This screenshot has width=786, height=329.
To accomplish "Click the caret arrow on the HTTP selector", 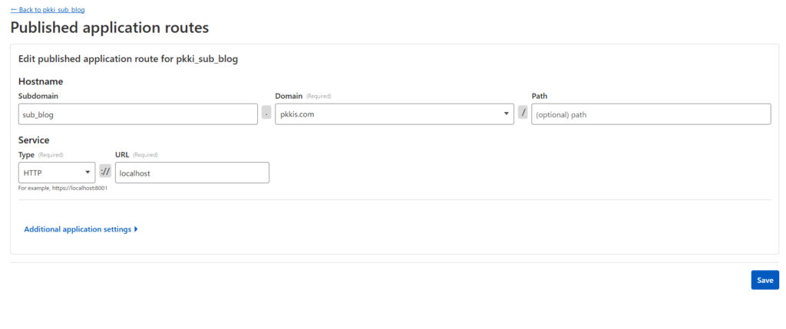I will (x=88, y=173).
